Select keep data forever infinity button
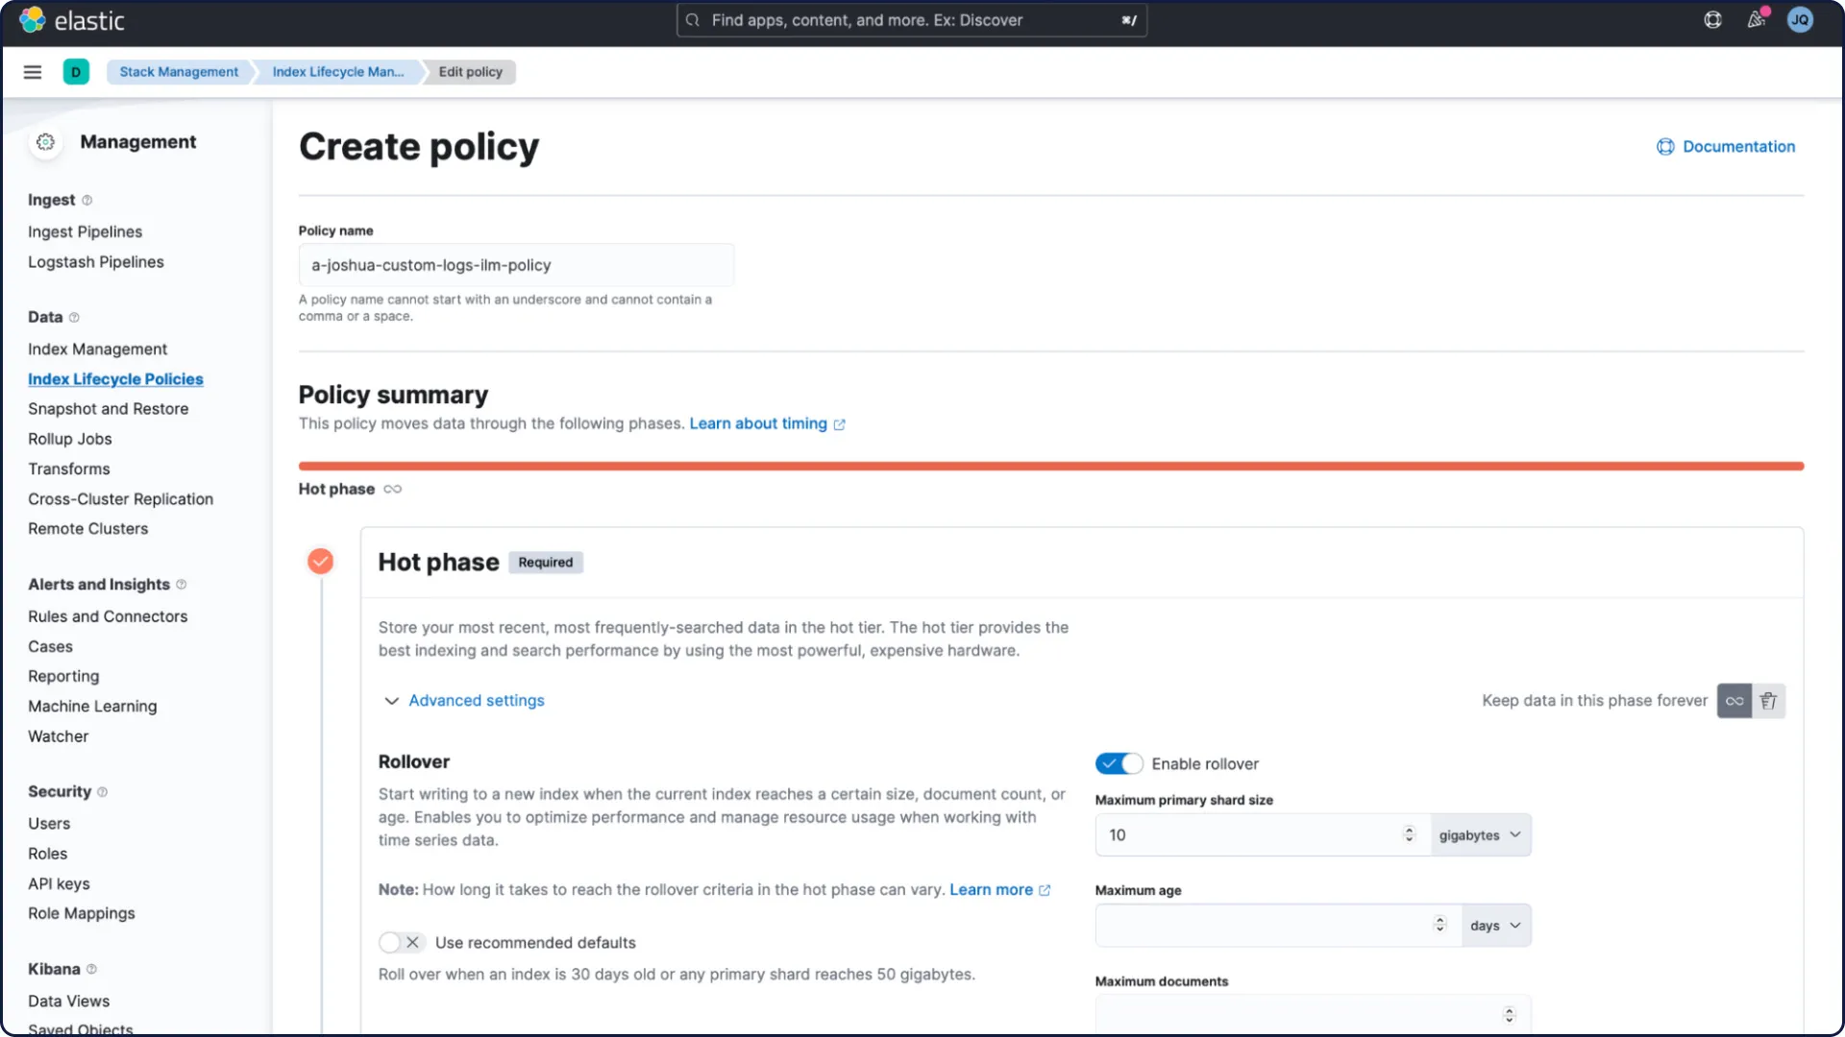Image resolution: width=1845 pixels, height=1037 pixels. pos(1734,701)
